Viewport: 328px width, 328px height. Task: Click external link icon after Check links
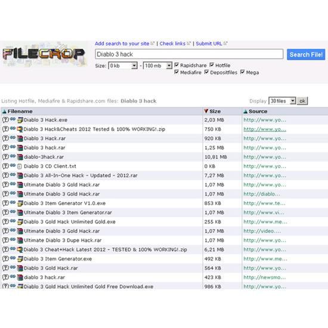tap(188, 44)
